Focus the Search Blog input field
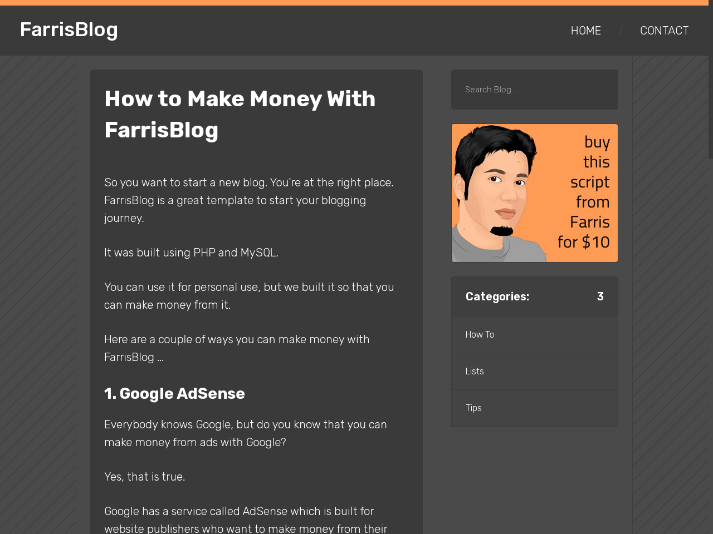This screenshot has height=534, width=713. [535, 90]
